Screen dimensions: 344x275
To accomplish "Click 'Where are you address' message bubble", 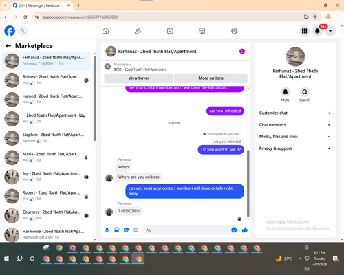I will pyautogui.click(x=138, y=177).
